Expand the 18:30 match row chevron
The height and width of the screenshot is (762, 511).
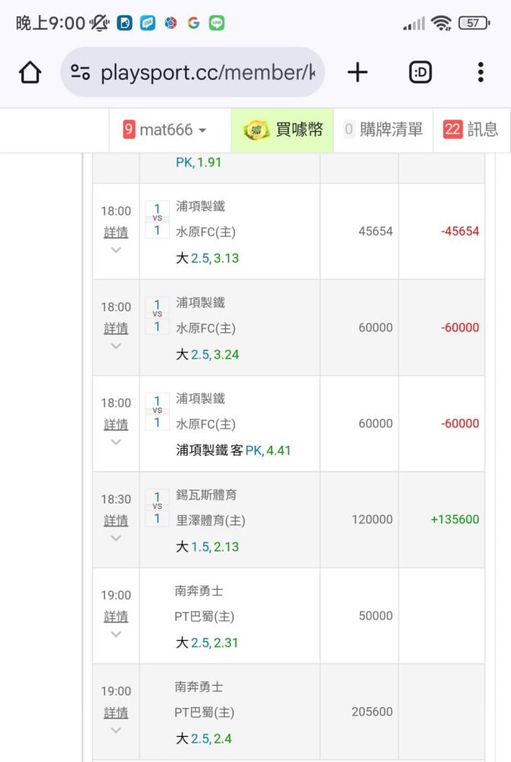pos(116,538)
